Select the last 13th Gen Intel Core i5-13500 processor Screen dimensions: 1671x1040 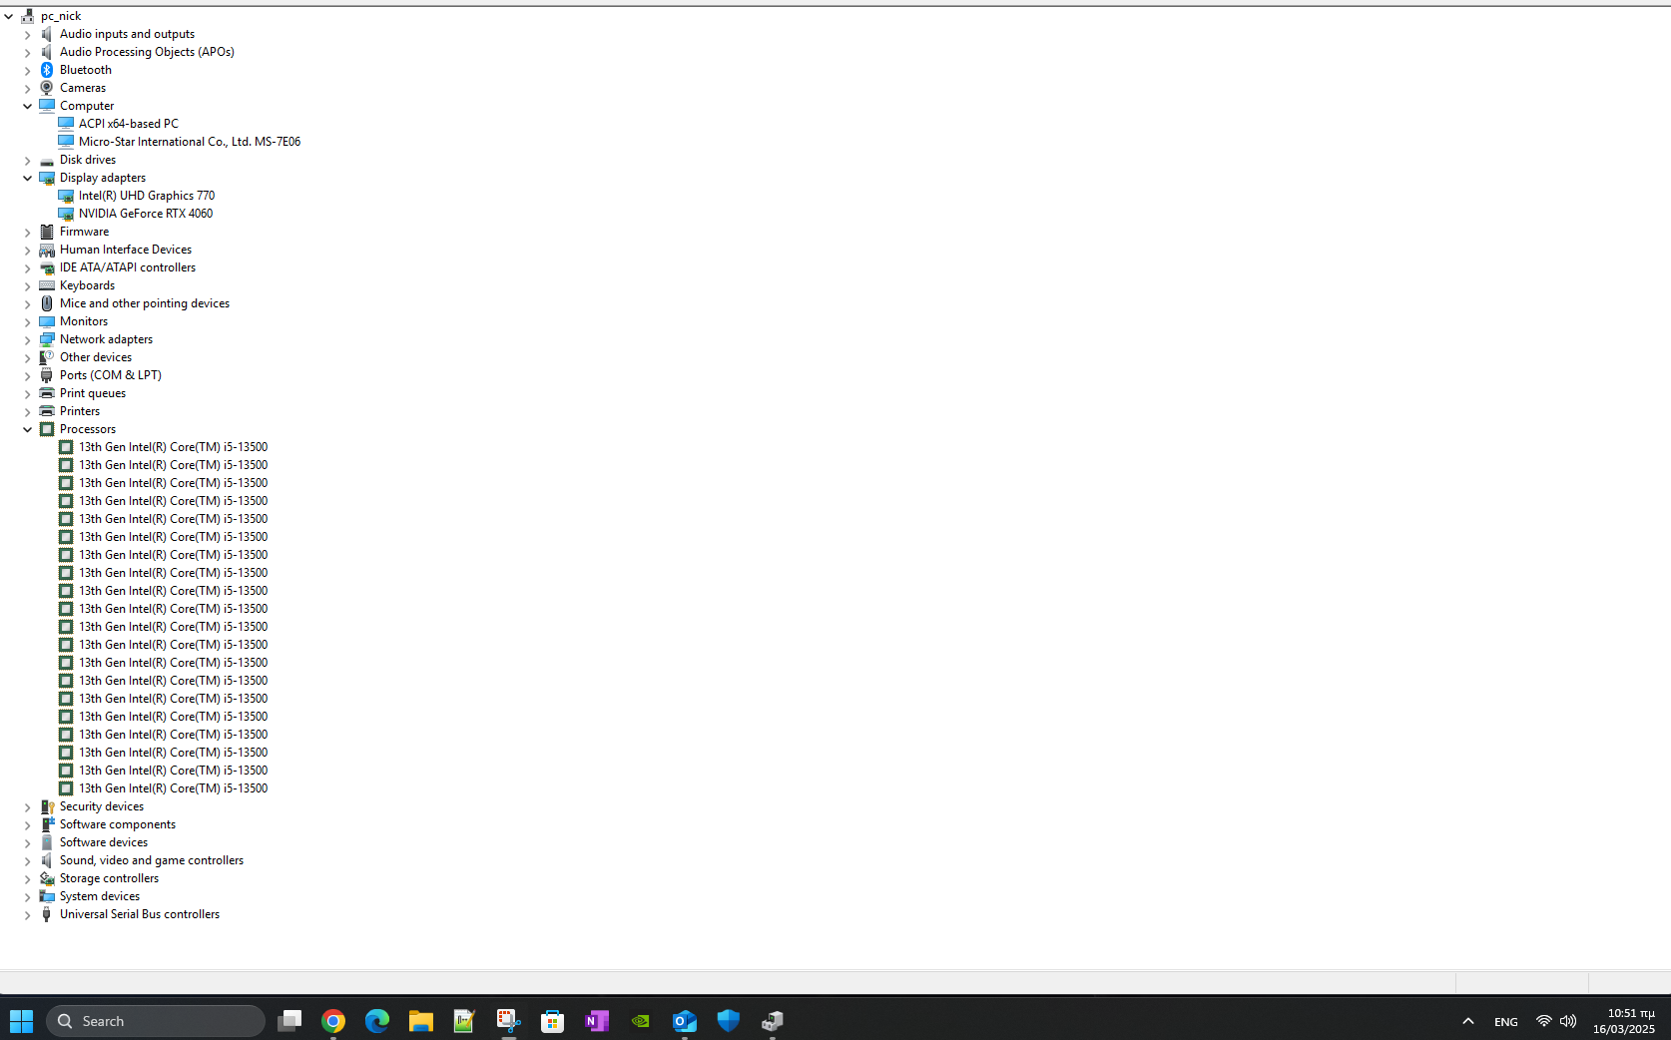coord(174,788)
